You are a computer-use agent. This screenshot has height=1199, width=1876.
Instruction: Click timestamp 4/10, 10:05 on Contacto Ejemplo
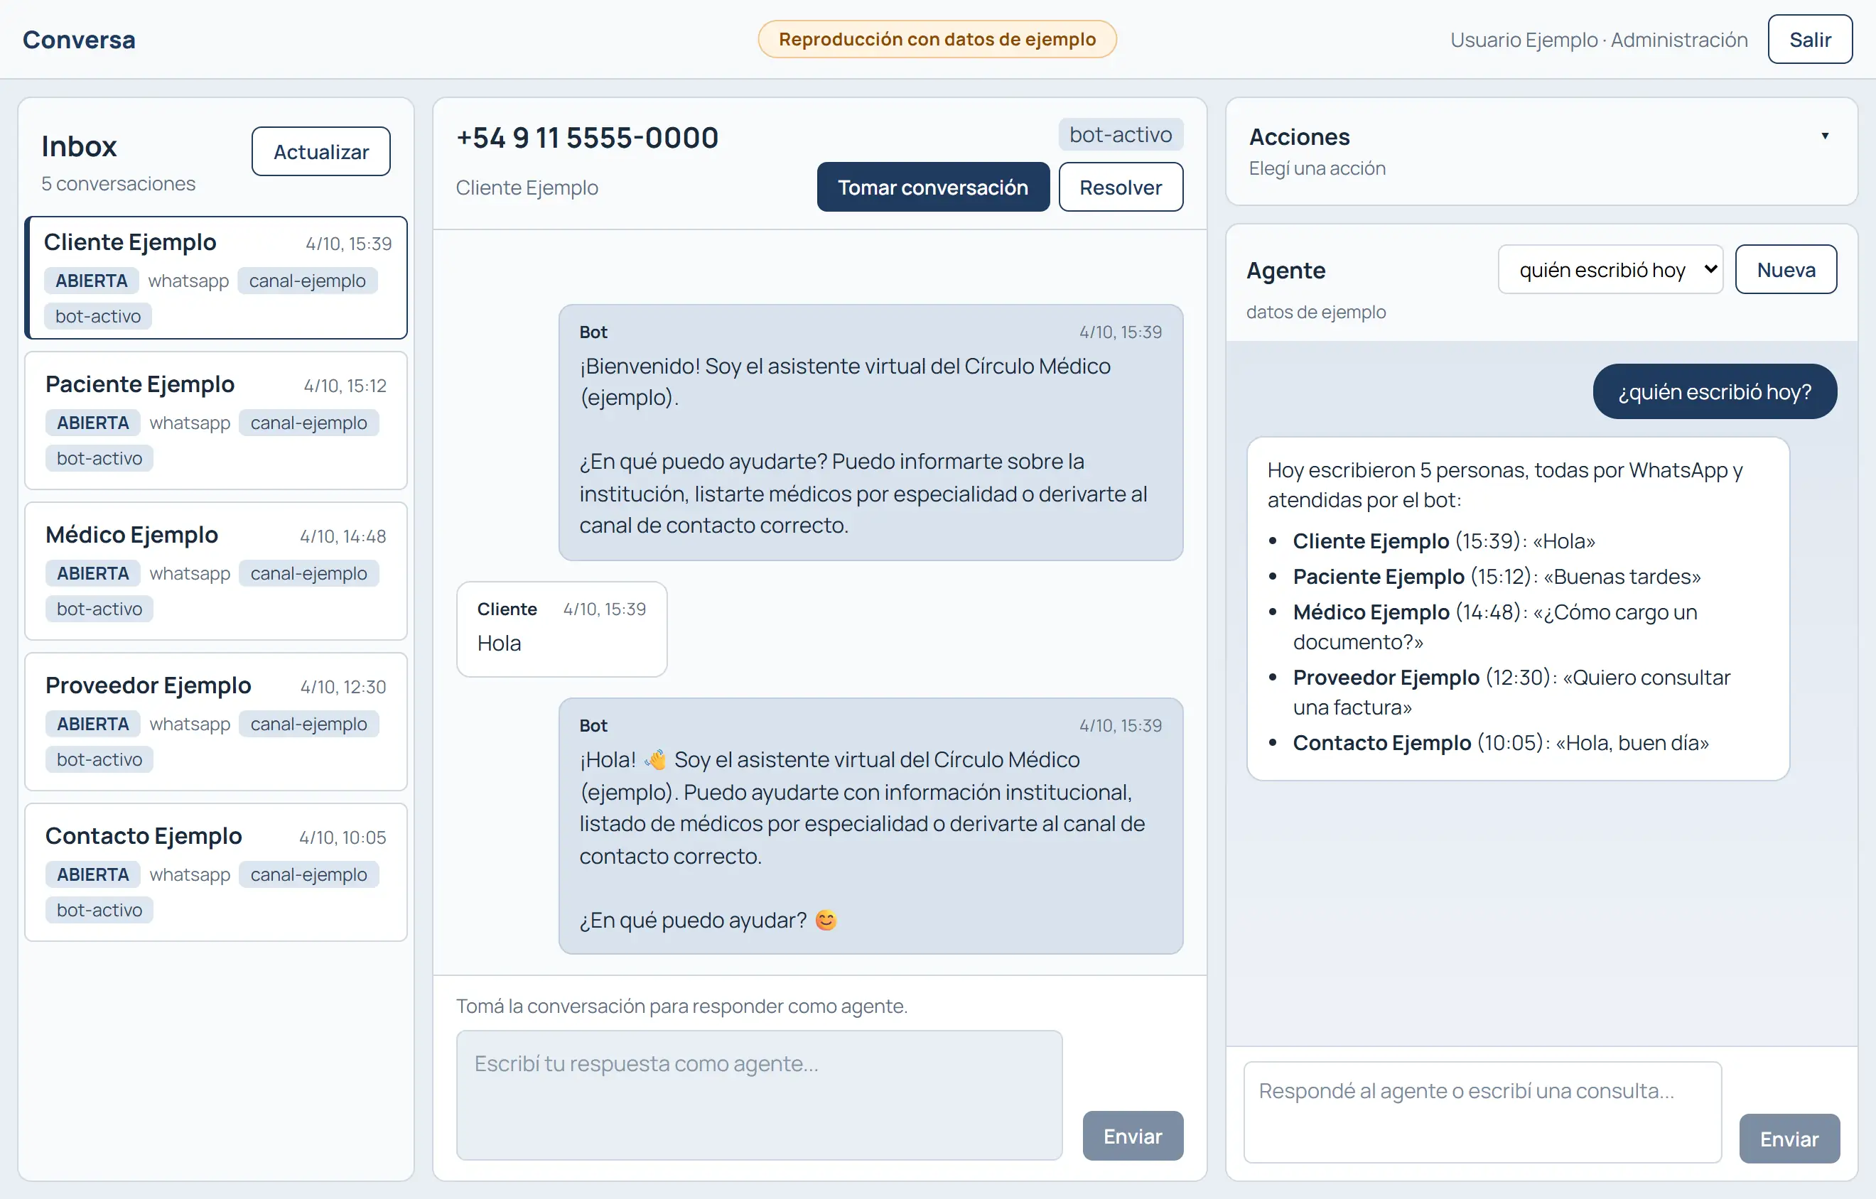343,837
